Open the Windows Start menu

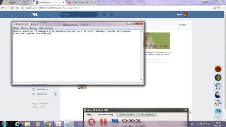pyautogui.click(x=5, y=124)
